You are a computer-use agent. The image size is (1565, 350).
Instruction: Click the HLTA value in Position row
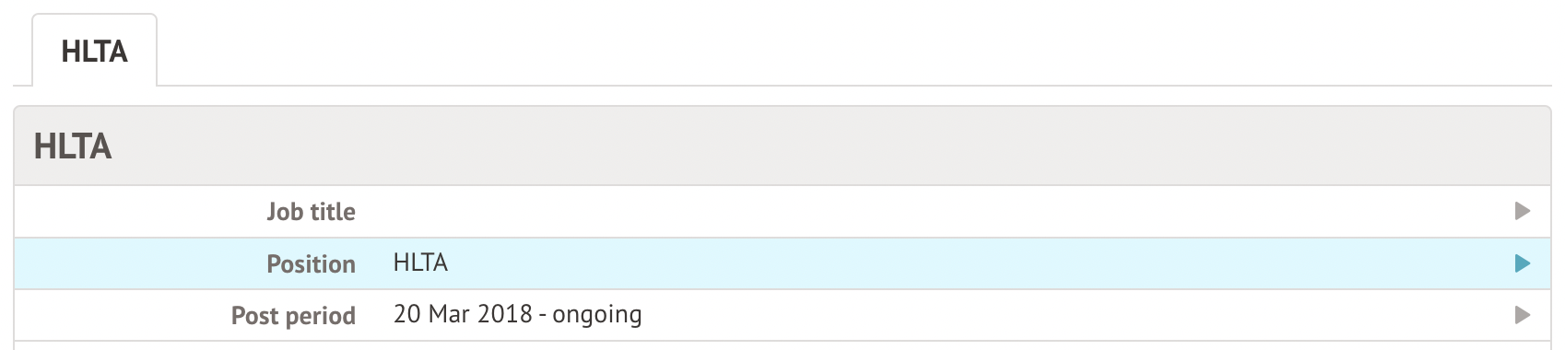(420, 262)
